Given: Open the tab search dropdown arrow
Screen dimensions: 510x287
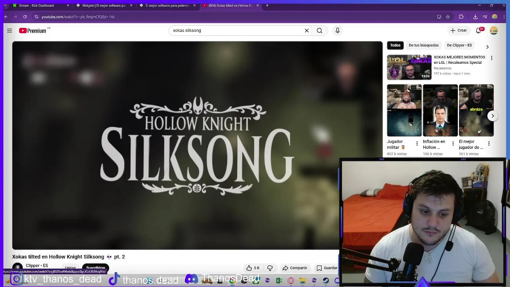Looking at the screenshot, I should pyautogui.click(x=5, y=6).
